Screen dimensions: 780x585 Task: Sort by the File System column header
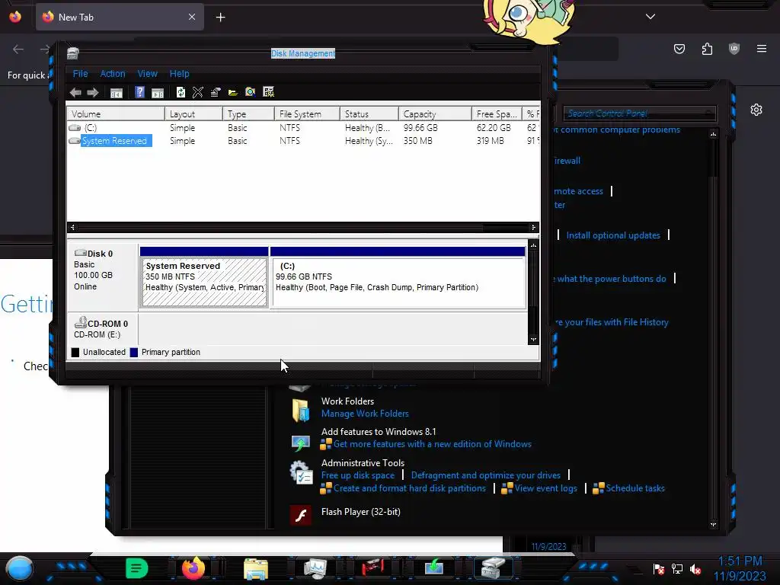pyautogui.click(x=307, y=114)
